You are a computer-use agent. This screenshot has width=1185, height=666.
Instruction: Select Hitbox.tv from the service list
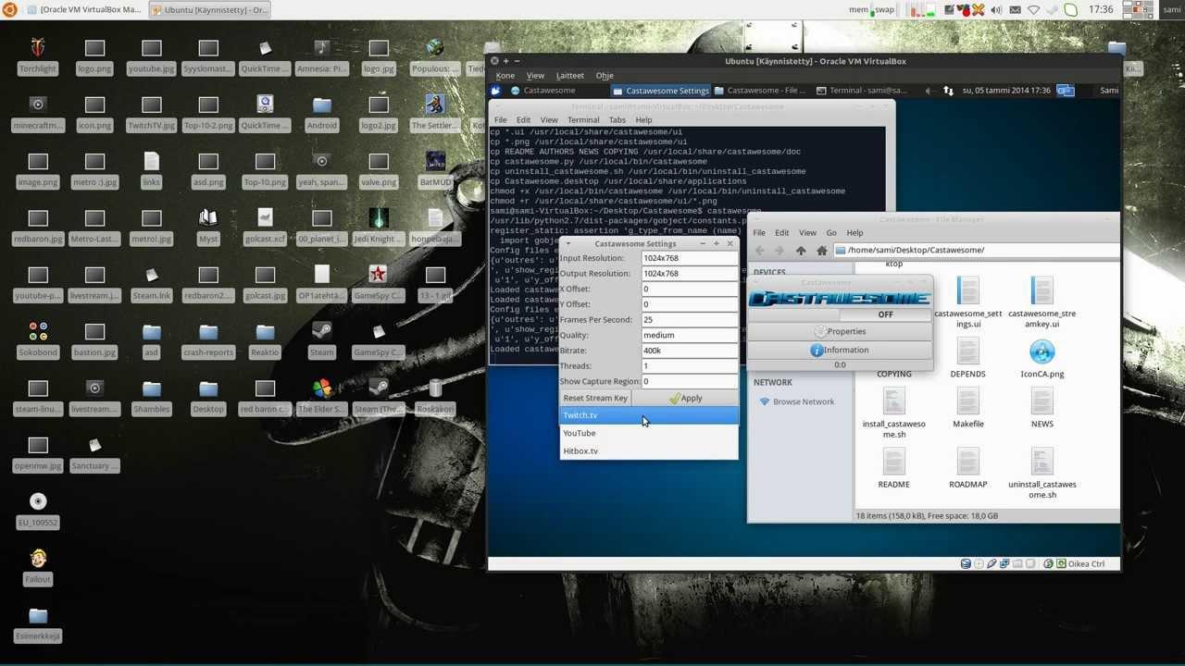point(649,450)
